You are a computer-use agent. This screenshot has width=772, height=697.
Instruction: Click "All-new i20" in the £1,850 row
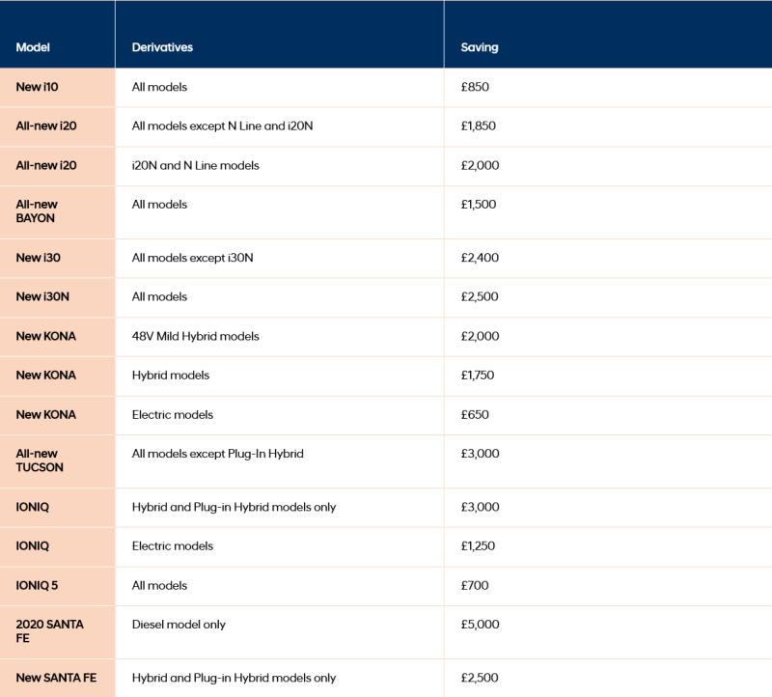click(x=46, y=125)
